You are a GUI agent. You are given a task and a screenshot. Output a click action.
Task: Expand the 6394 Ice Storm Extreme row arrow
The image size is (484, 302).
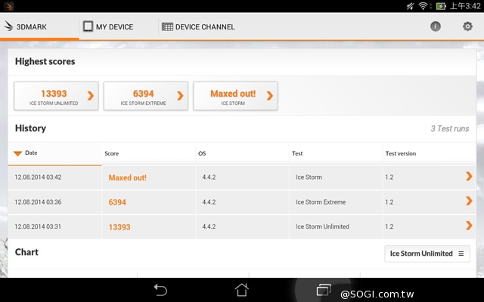(x=469, y=202)
